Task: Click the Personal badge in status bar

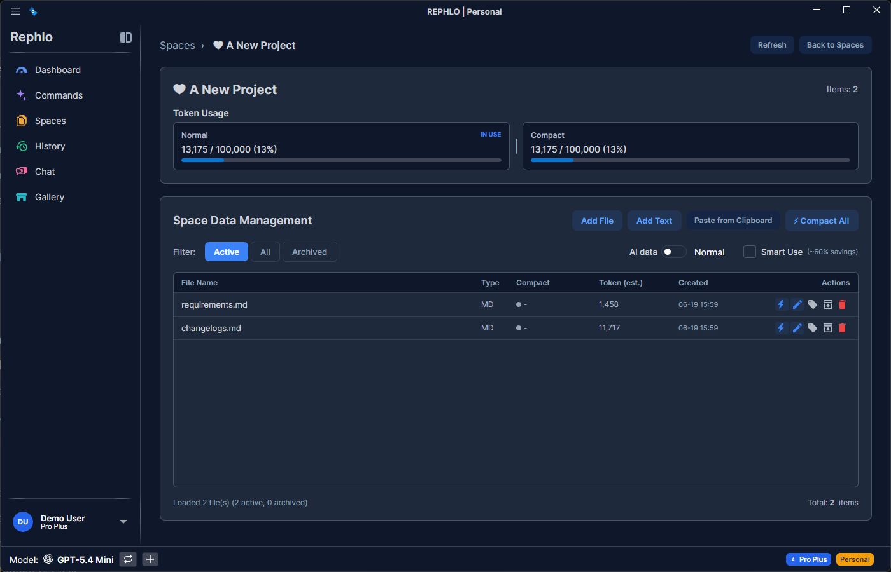Action: point(855,559)
